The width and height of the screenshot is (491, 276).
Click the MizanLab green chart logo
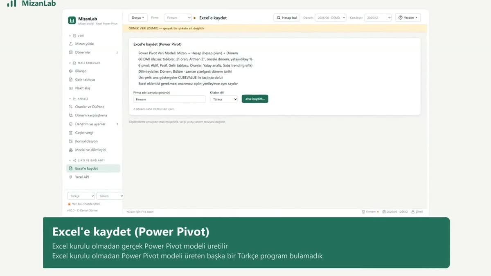point(72,20)
